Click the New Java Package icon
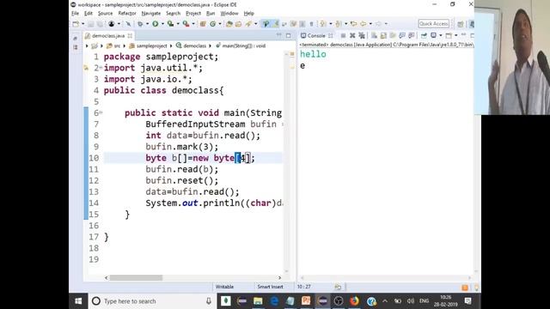Viewport: 550px width, 309px height. pyautogui.click(x=203, y=24)
